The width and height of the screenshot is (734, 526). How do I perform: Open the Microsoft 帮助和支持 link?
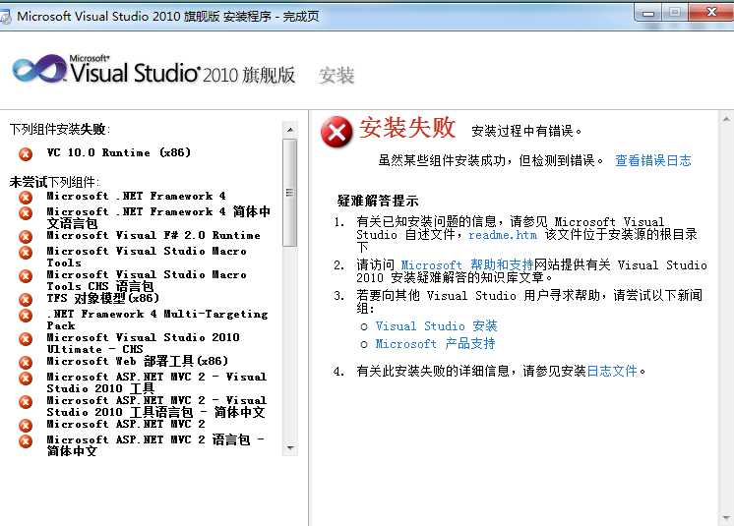coord(467,264)
